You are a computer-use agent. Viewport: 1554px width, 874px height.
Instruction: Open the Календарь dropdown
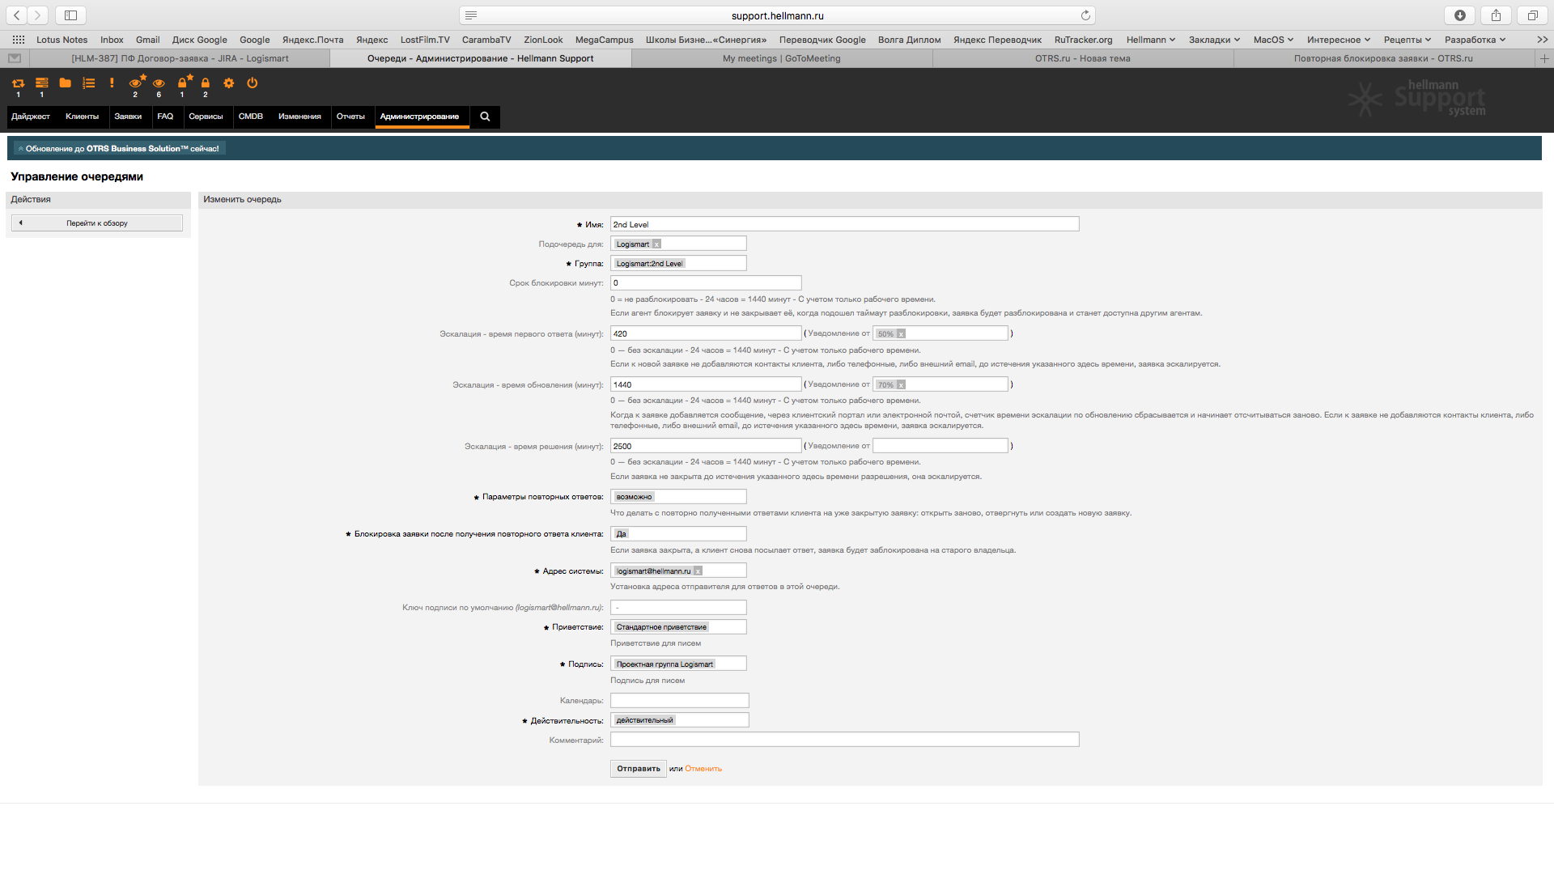point(680,701)
